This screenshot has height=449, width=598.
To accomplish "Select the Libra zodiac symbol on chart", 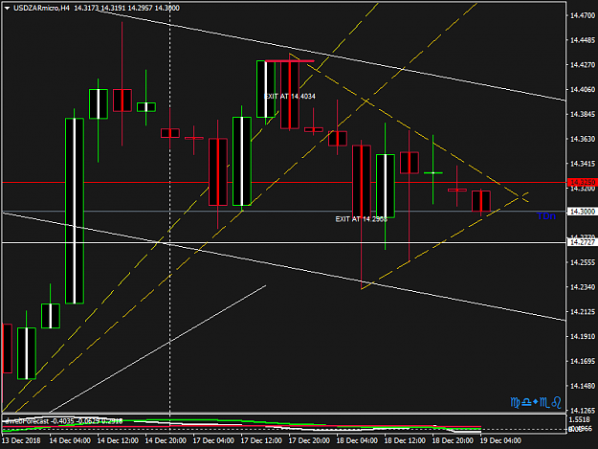I will click(526, 402).
